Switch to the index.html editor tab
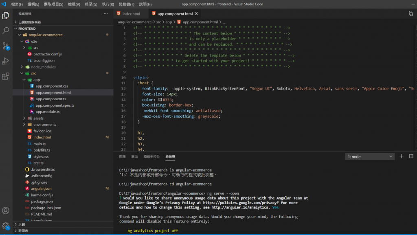The image size is (417, 235). point(130,14)
